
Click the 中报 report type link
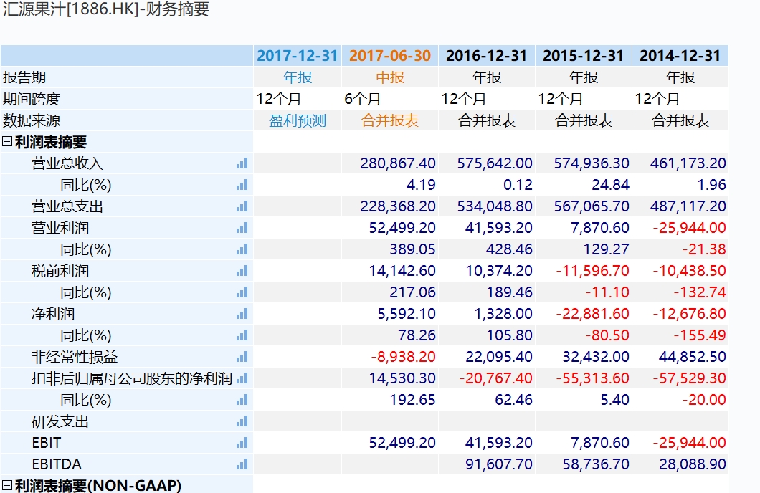(390, 77)
